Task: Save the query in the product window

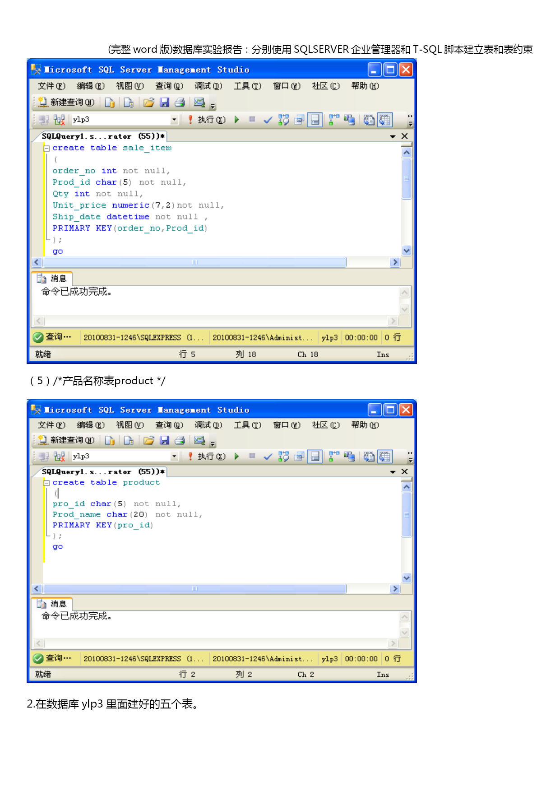Action: pyautogui.click(x=164, y=440)
